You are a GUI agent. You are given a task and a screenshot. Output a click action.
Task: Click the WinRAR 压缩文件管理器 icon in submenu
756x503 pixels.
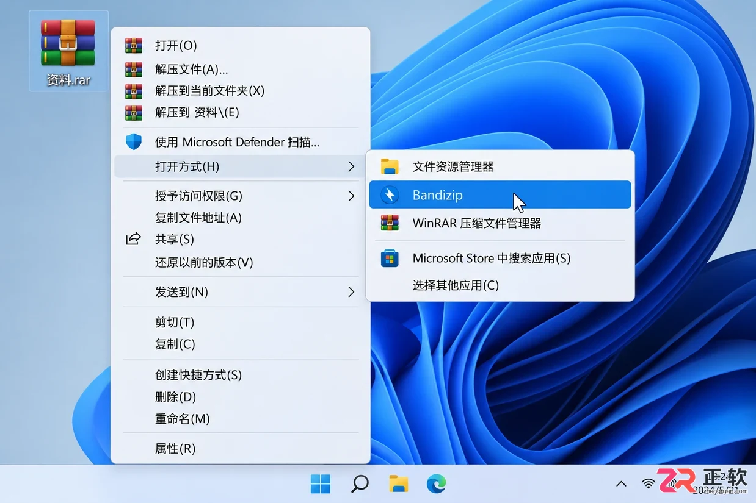(389, 223)
